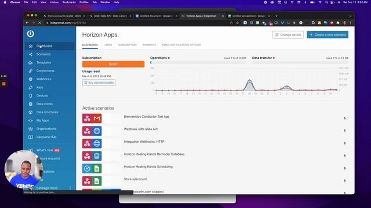Open the Bookmarks menu in menu bar
This screenshot has width=371, height=208.
click(69, 2)
